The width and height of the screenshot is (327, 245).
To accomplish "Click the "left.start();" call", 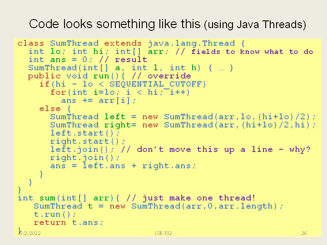I will 85,133.
